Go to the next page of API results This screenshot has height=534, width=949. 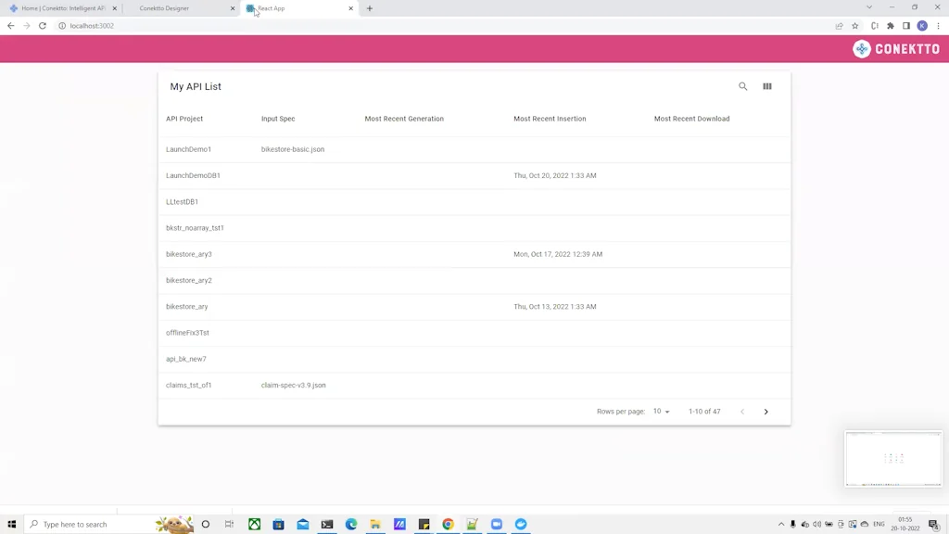pos(766,411)
